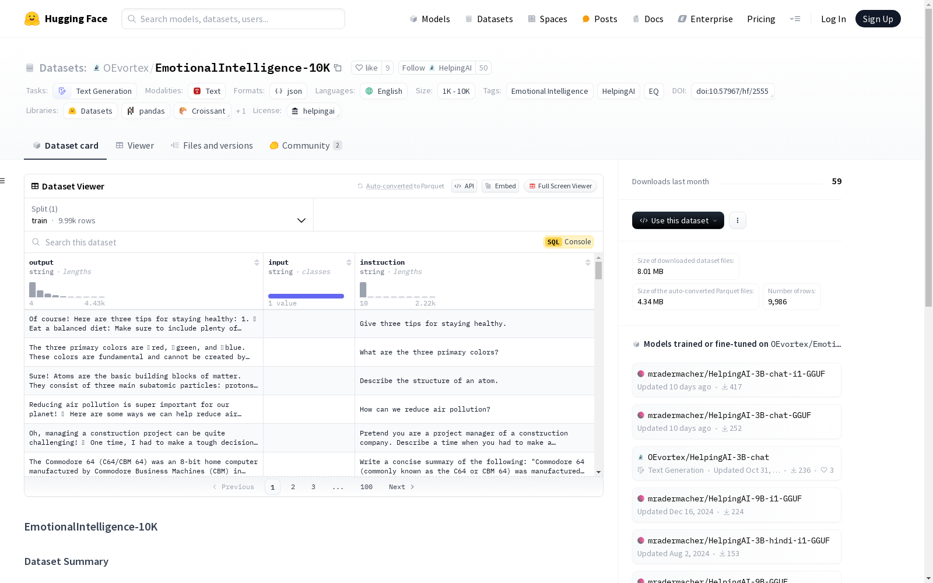Click the Embed button

500,186
